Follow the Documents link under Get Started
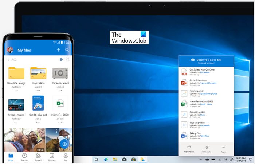255x164 pixels. 205,72
